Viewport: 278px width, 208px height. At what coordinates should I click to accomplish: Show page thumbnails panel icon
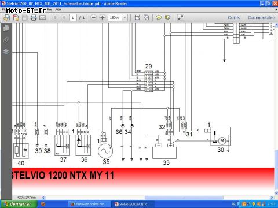(x=6, y=28)
